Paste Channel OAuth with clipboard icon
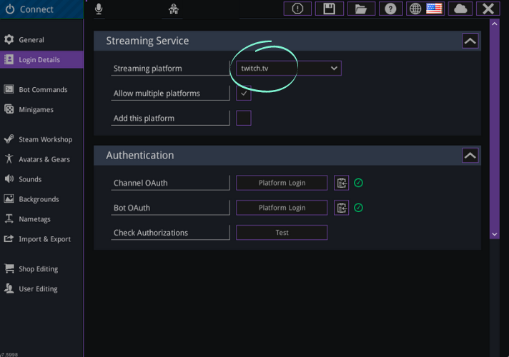509x357 pixels. 342,183
